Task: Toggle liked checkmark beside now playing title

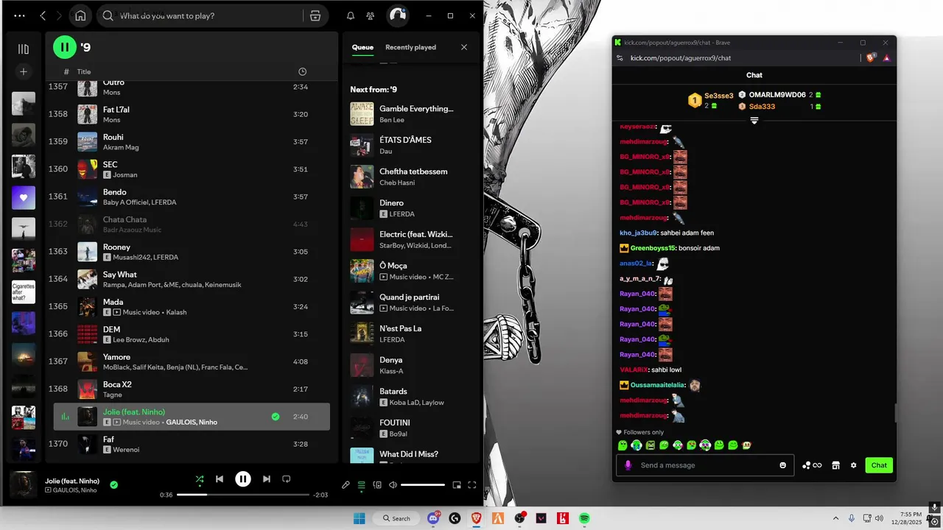Action: coord(113,485)
